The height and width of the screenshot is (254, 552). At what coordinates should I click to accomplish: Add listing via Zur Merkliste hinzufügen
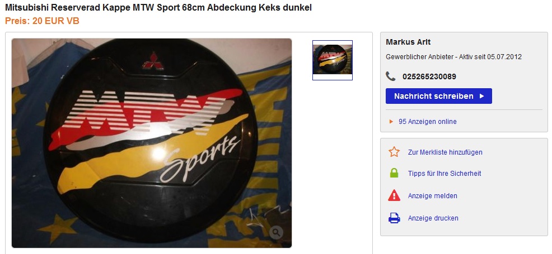tap(445, 152)
